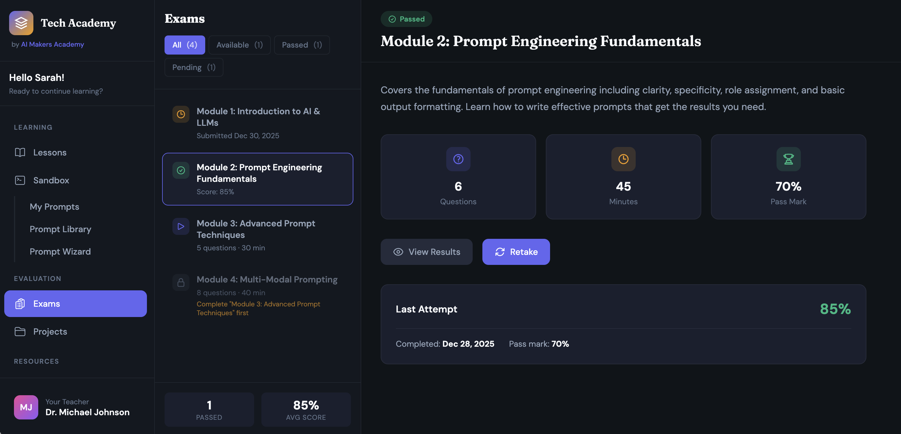Viewport: 901px width, 434px height.
Task: Click the Projects folder icon
Action: tap(20, 332)
